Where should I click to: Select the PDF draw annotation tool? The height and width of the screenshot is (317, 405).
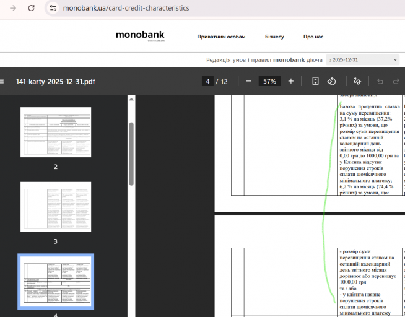(x=357, y=81)
